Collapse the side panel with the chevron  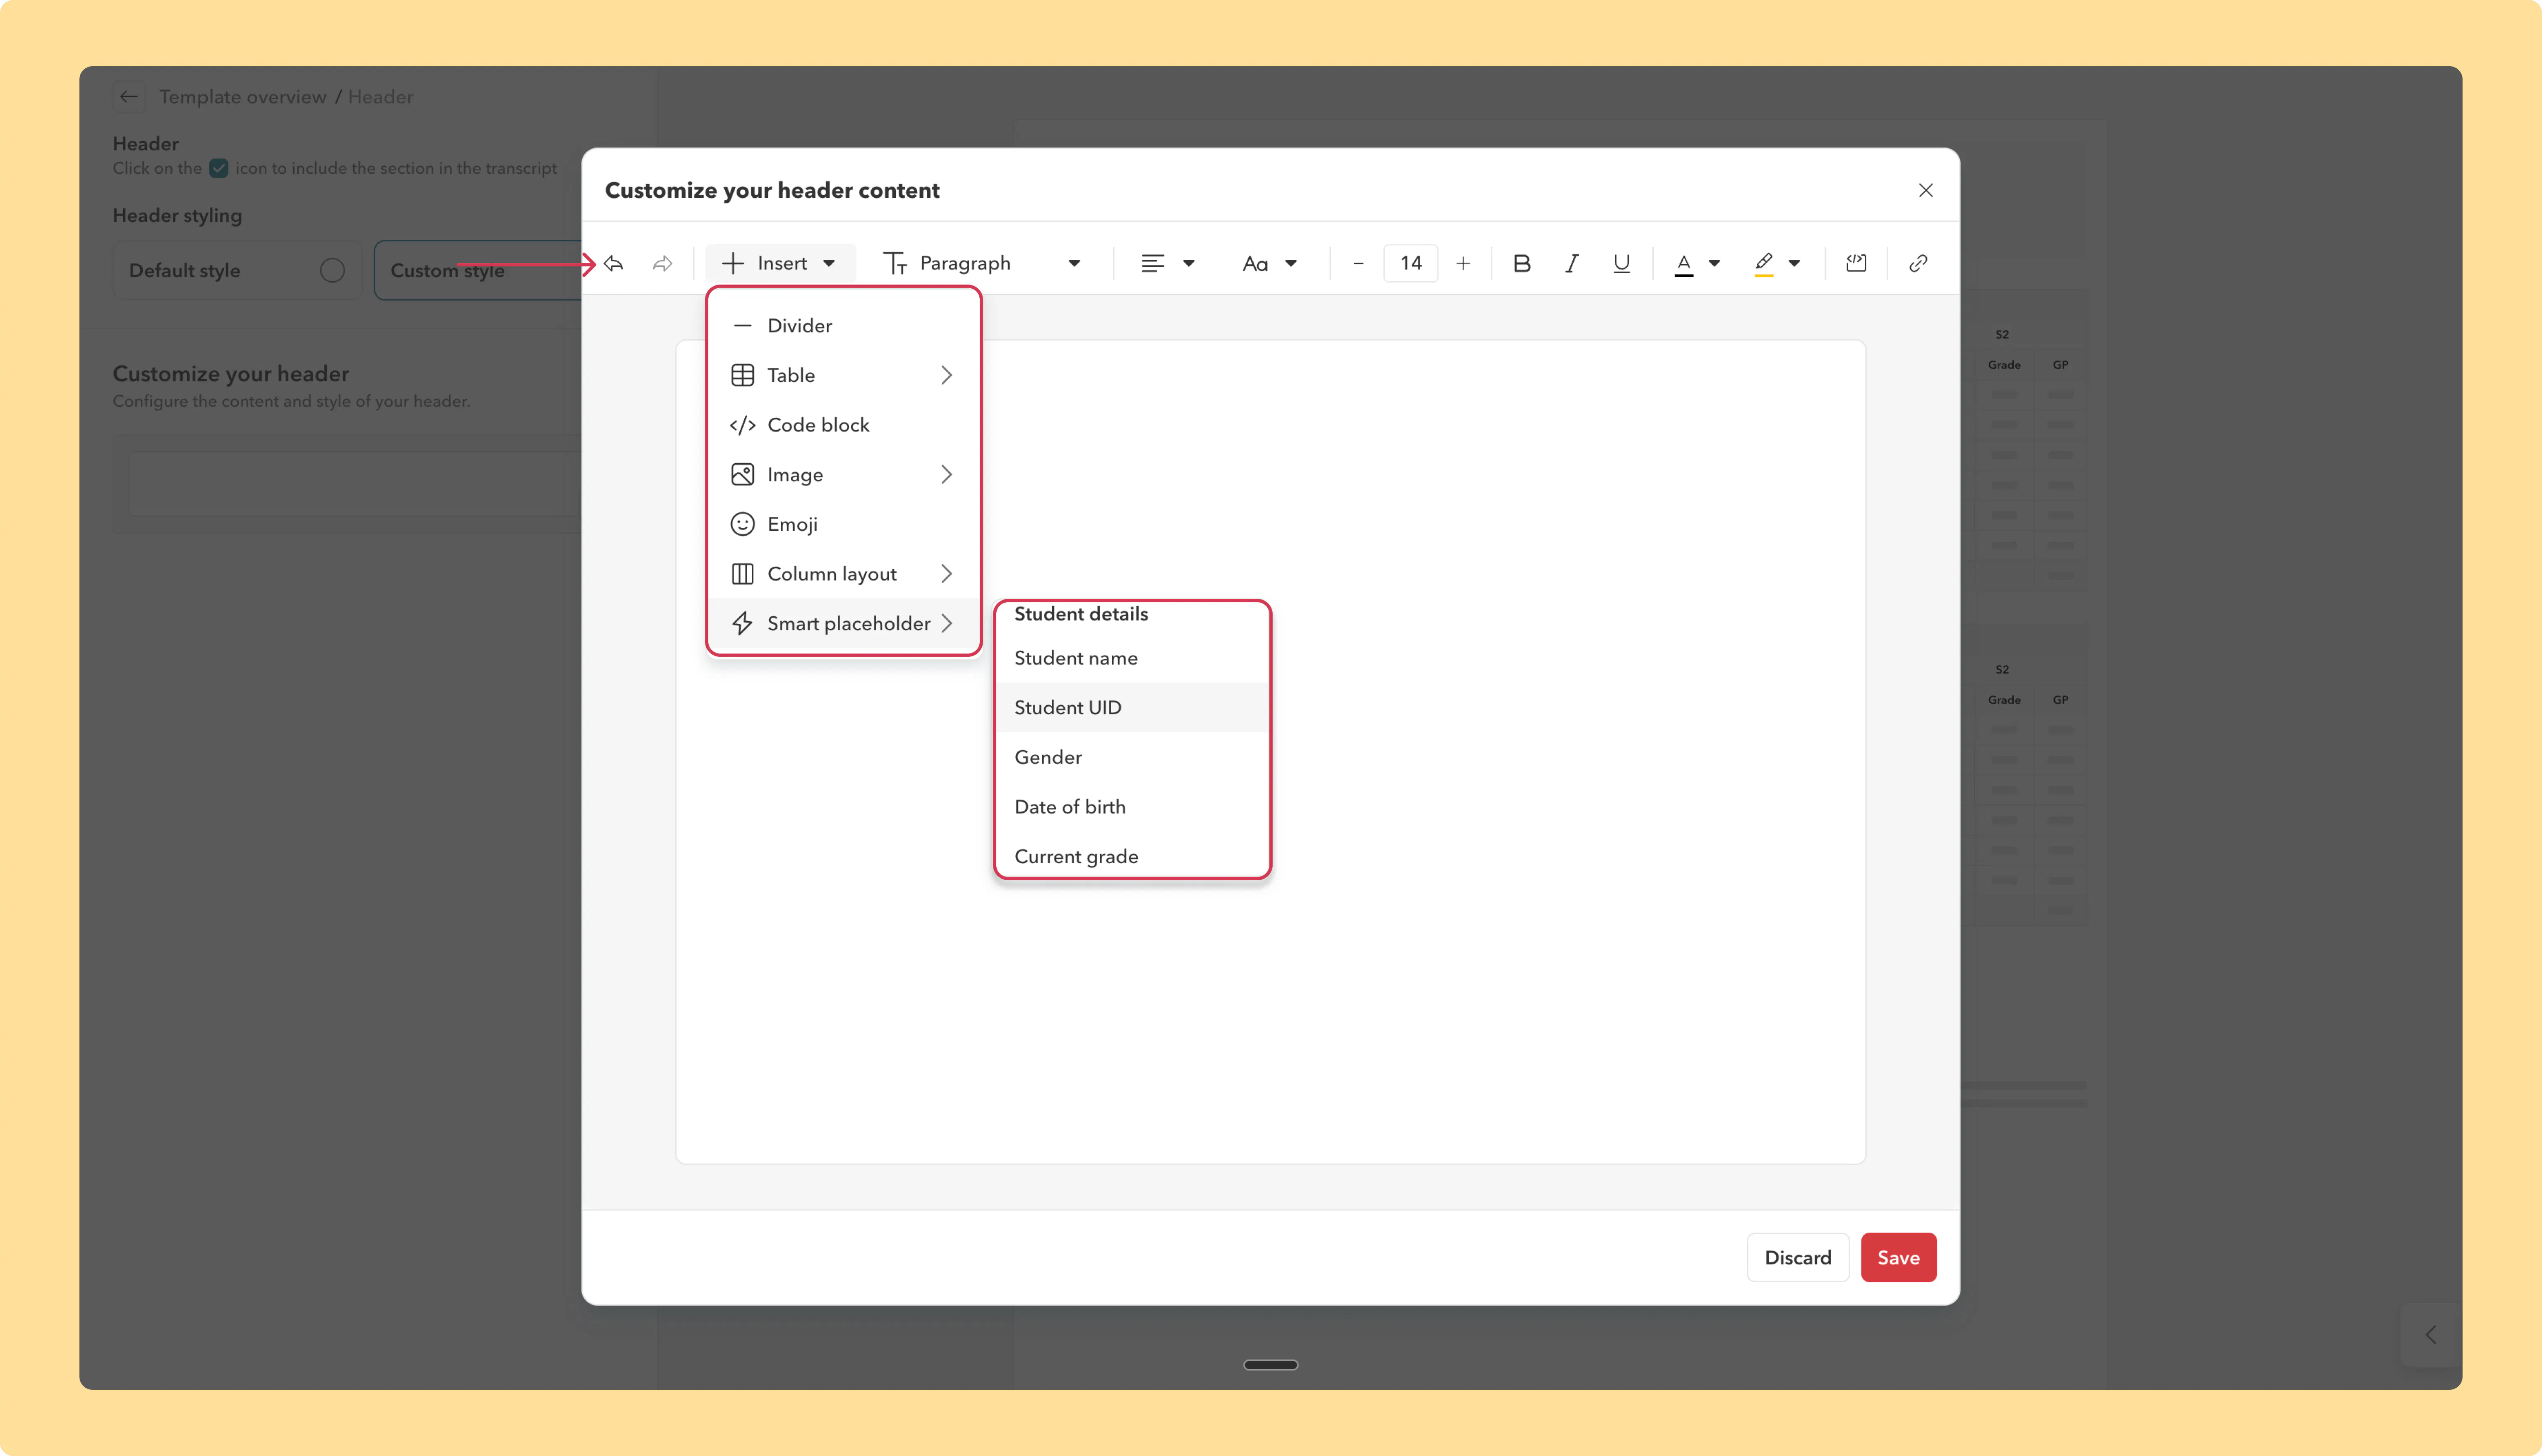2431,1335
